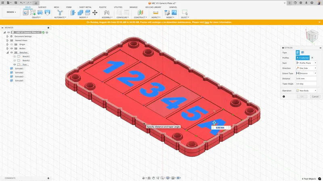Click the Insert Image icon in toolbar

pyautogui.click(x=174, y=12)
